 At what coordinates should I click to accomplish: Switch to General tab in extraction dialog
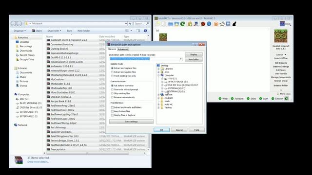tap(112, 49)
